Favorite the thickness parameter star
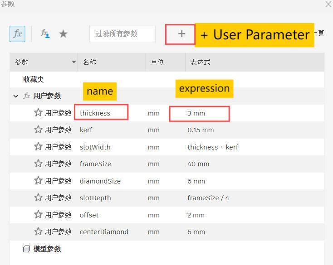 click(x=38, y=113)
